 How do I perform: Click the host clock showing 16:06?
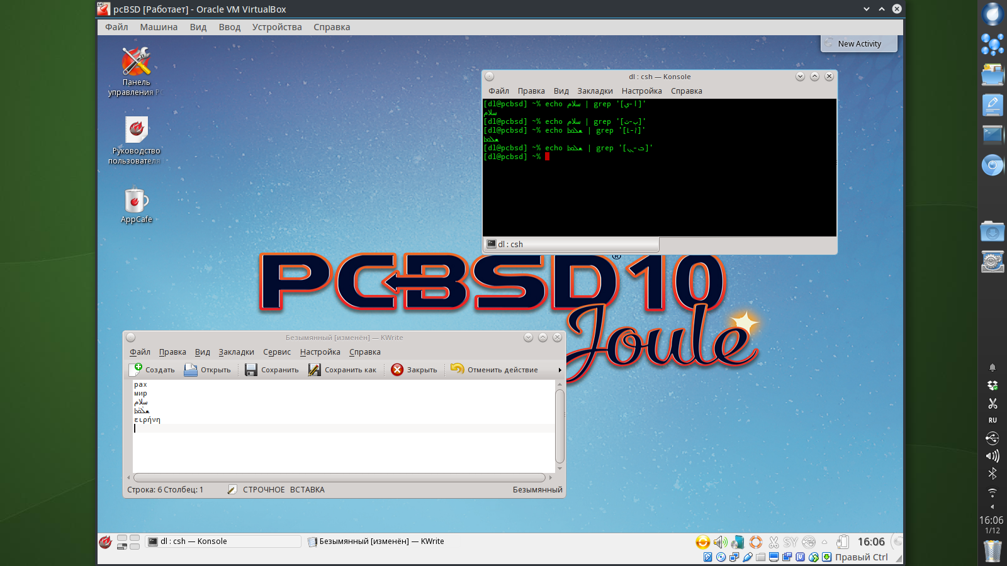coord(991,520)
